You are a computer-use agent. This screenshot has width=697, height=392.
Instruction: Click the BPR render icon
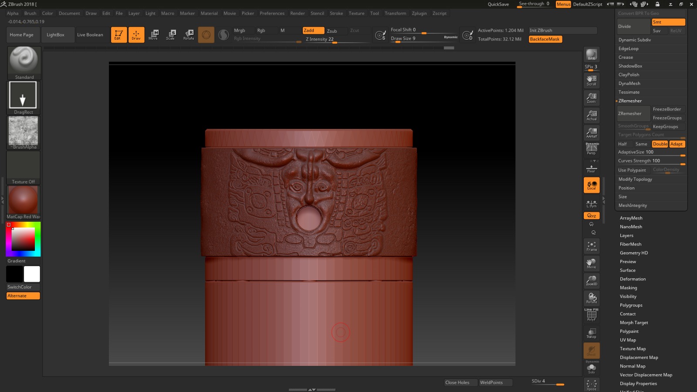[591, 54]
